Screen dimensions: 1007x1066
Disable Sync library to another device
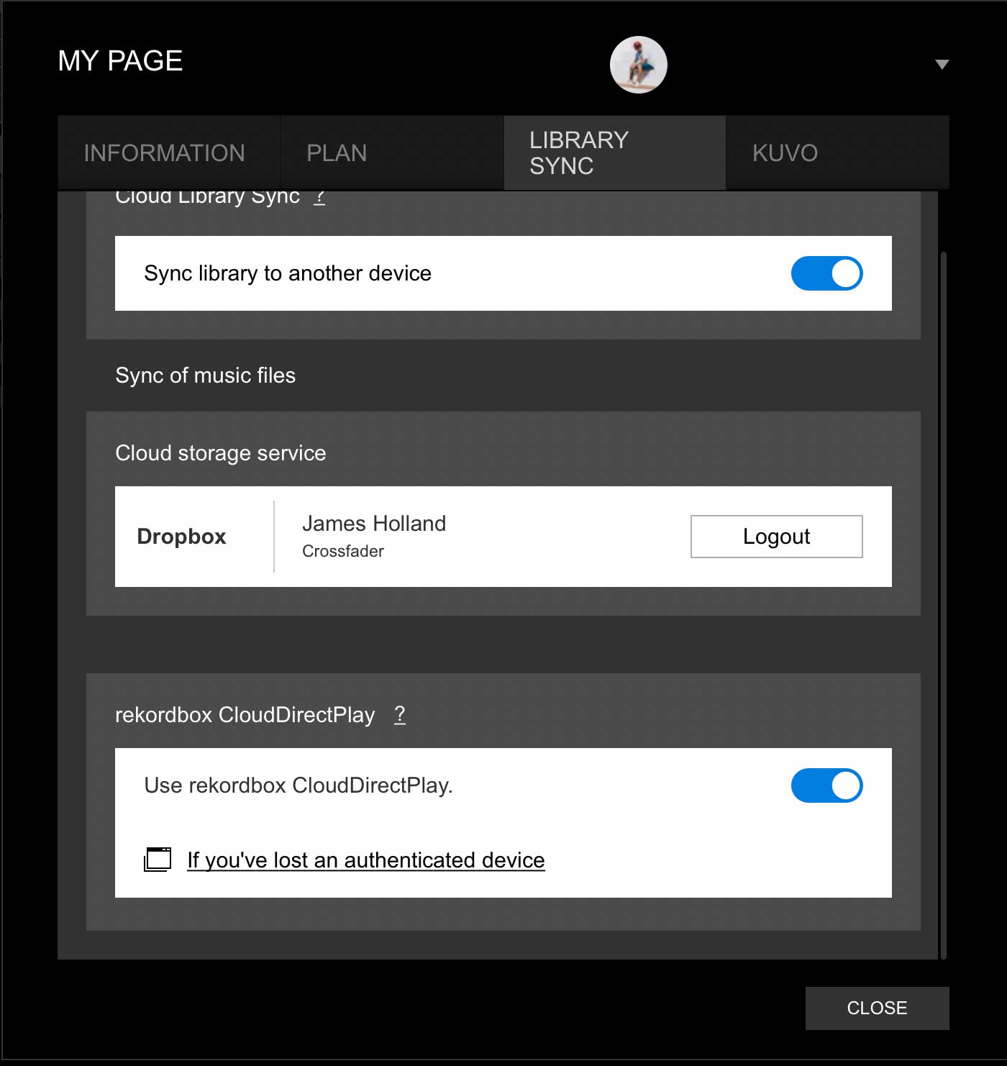coord(826,273)
